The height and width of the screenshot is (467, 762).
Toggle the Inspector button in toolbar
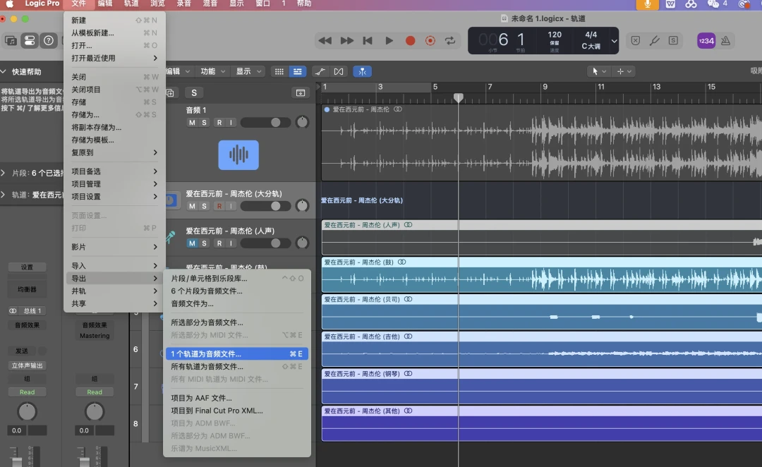click(x=30, y=41)
